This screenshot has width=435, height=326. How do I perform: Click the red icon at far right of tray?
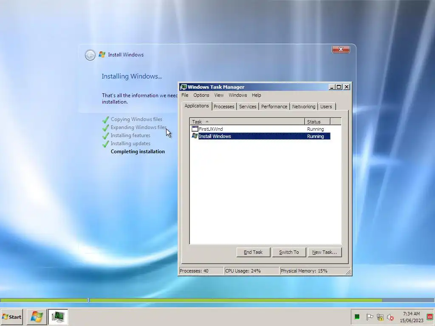click(x=430, y=317)
